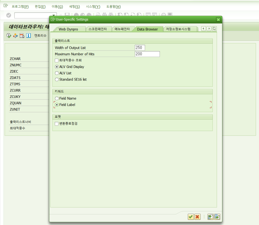Open the command field dropdown arrow
259x225 pixels.
coord(54,15)
